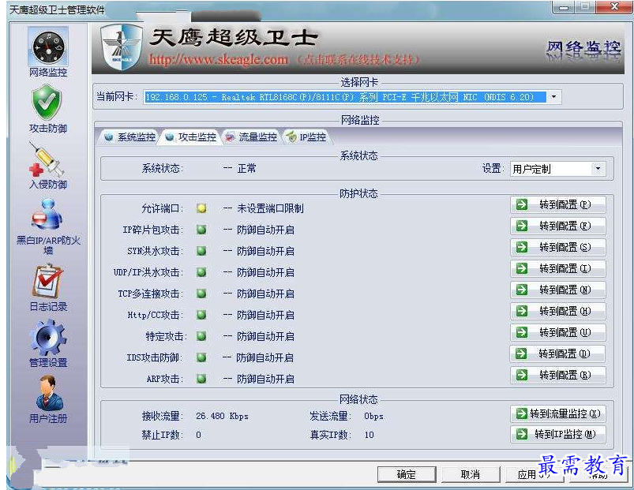Click the 系统状态 正常 status text
This screenshot has width=634, height=490.
(246, 168)
